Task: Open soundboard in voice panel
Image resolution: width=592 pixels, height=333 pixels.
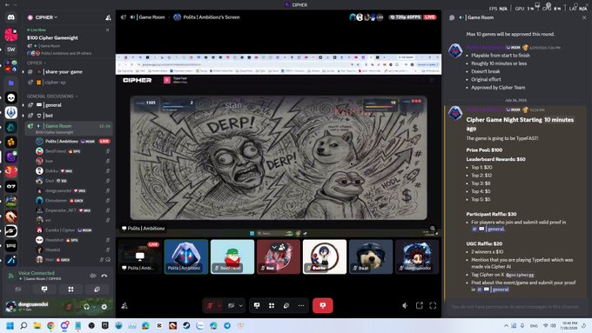Action: click(x=97, y=290)
